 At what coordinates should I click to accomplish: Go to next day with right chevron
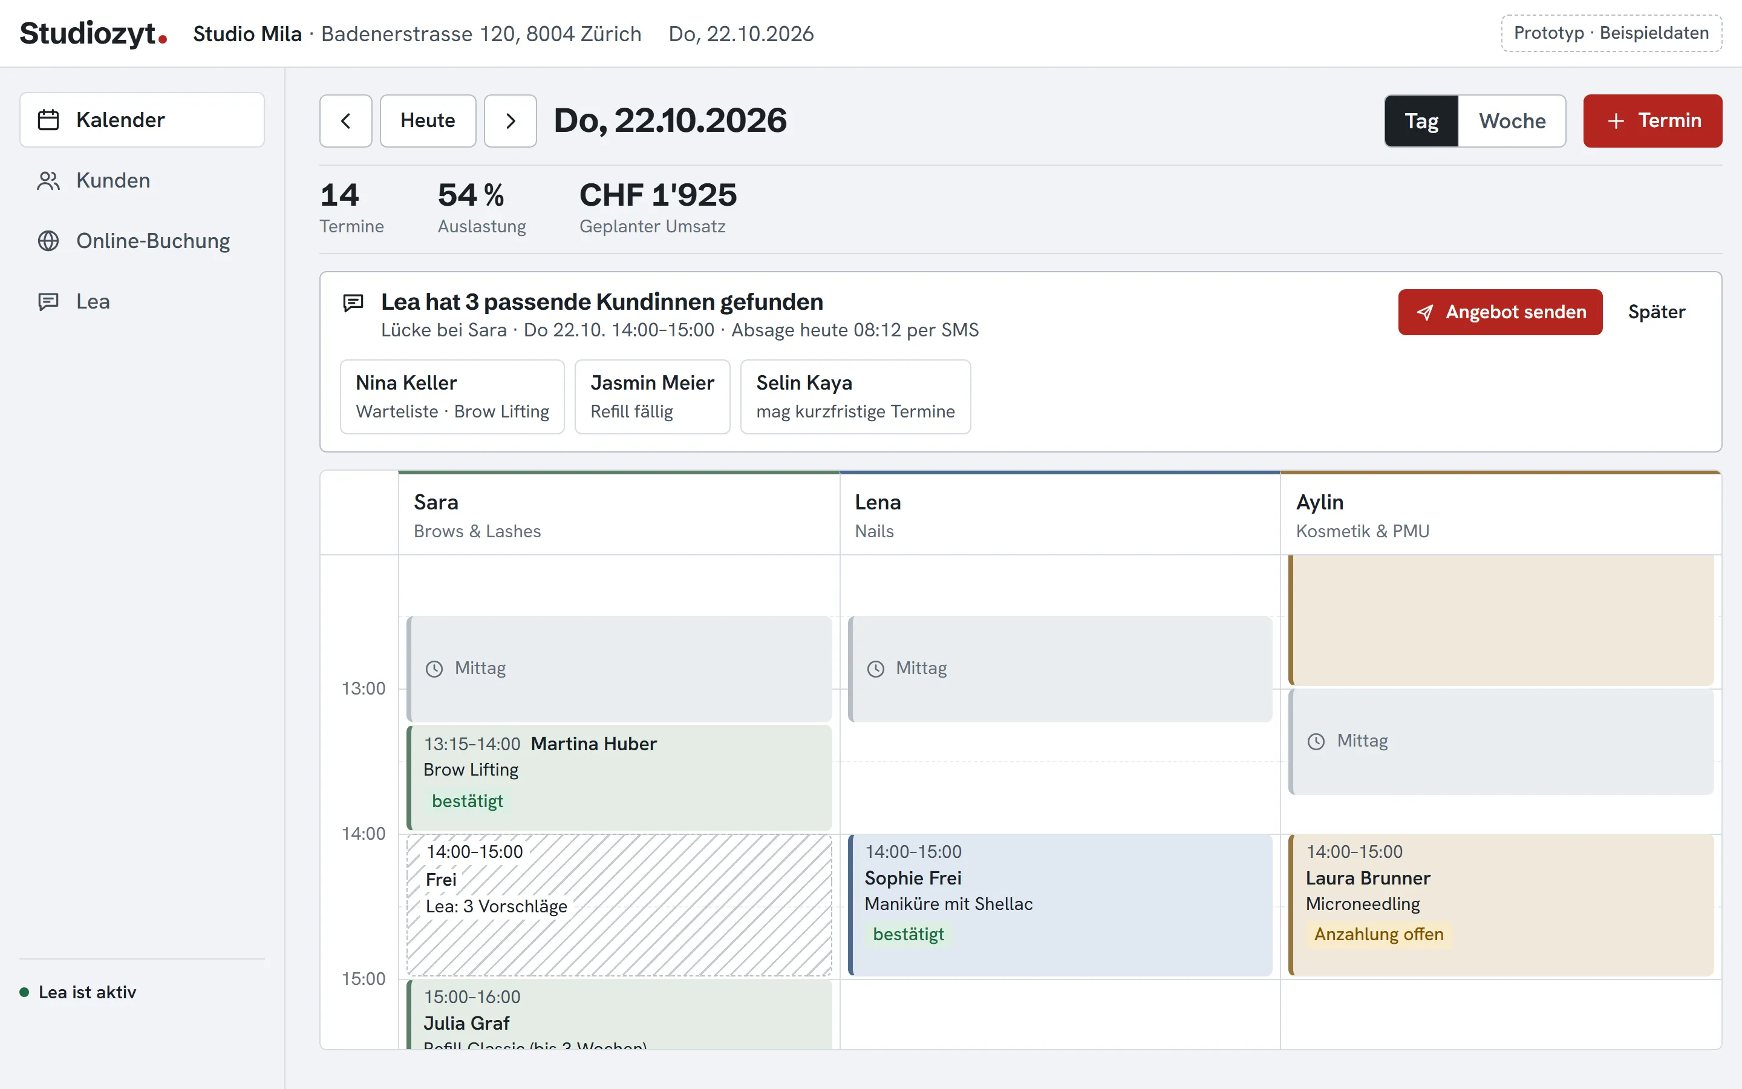(511, 121)
